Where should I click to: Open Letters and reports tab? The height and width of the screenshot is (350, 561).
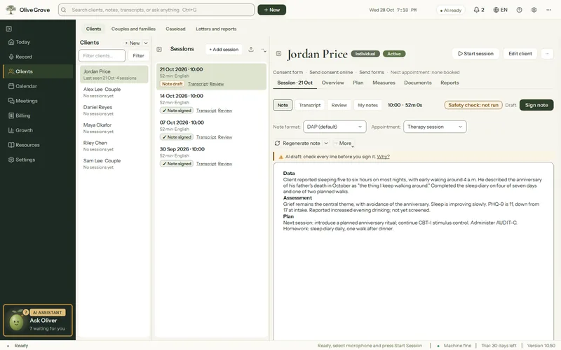(216, 29)
